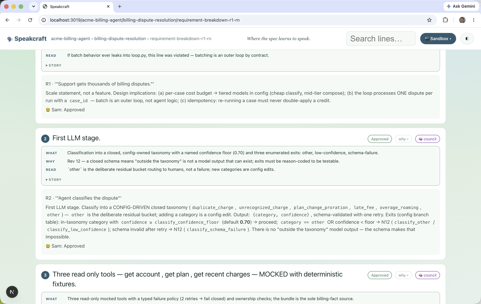Screen dimensions: 481x304
Task: Bookmark this page with the star icon
Action: click(429, 20)
